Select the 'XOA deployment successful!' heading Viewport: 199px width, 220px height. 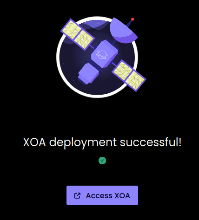[x=102, y=142]
